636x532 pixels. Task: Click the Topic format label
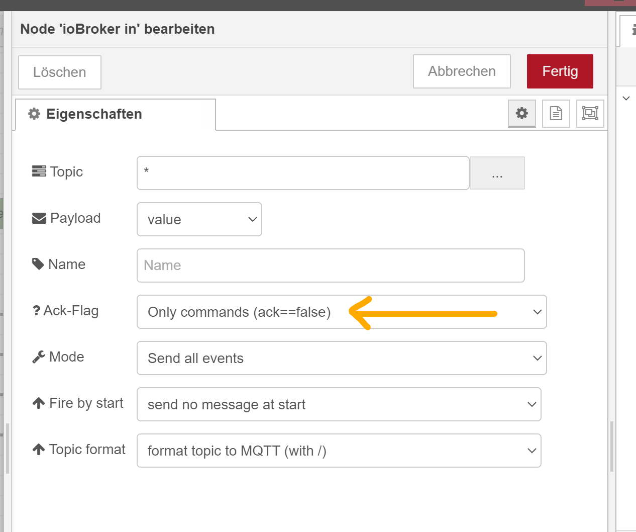coord(79,450)
